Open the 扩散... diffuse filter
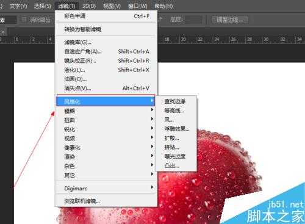The image size is (305, 224). (x=176, y=138)
